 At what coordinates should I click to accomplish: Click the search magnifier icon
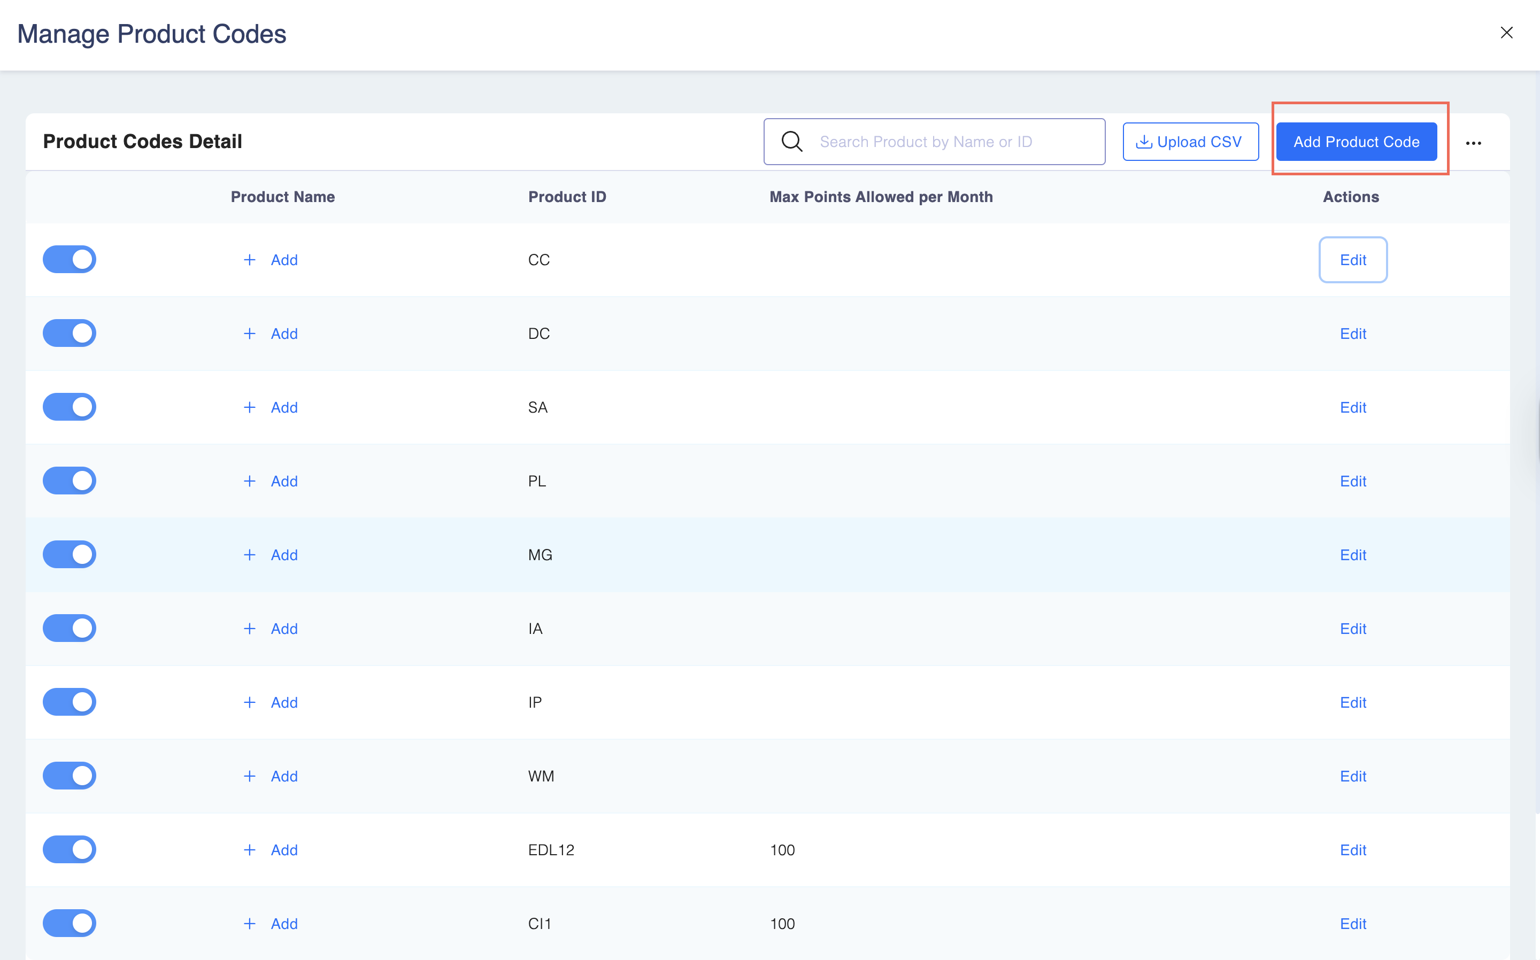(x=792, y=142)
